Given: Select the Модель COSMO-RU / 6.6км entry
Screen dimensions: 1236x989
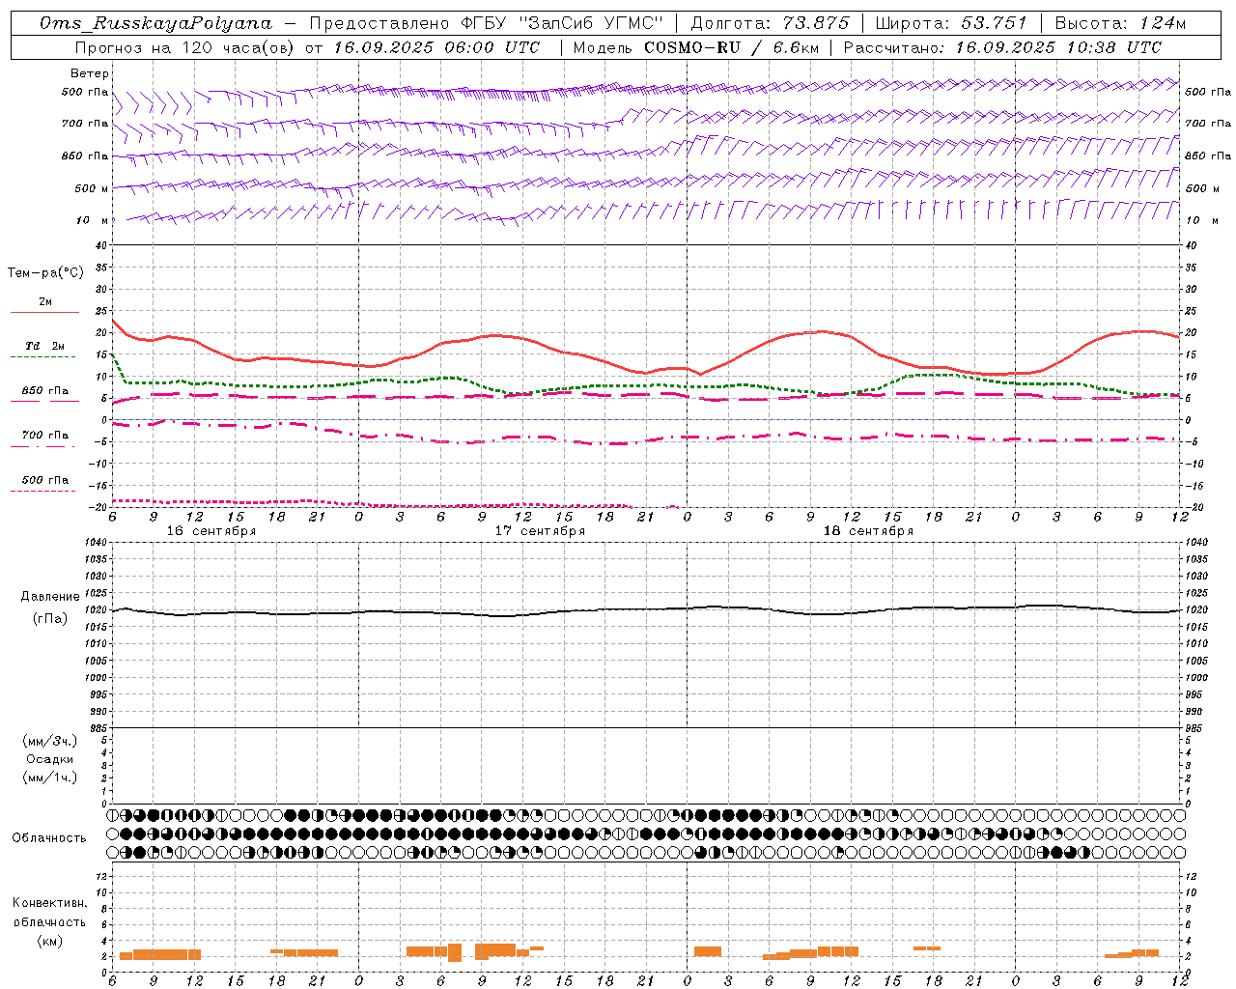Looking at the screenshot, I should pyautogui.click(x=694, y=47).
